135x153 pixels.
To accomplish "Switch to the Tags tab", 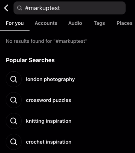I will click(x=99, y=23).
